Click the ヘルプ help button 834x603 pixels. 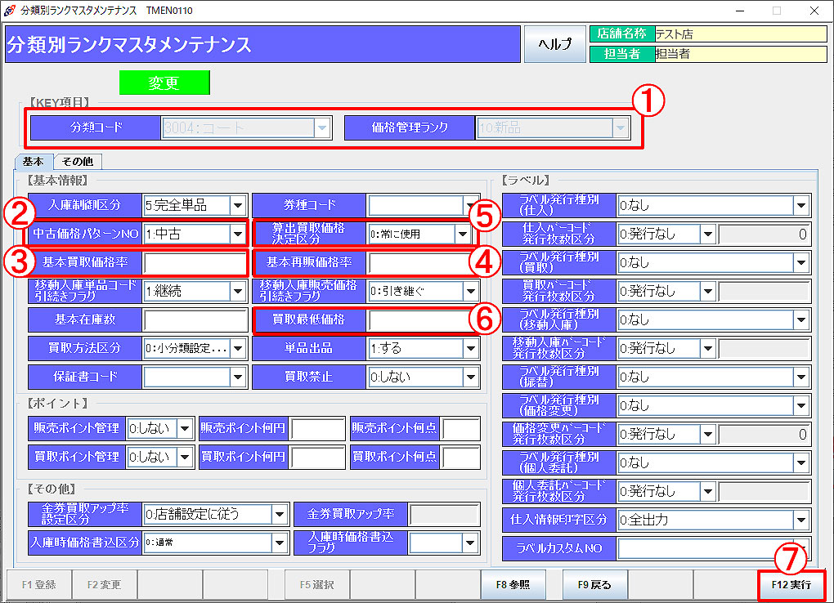(555, 44)
